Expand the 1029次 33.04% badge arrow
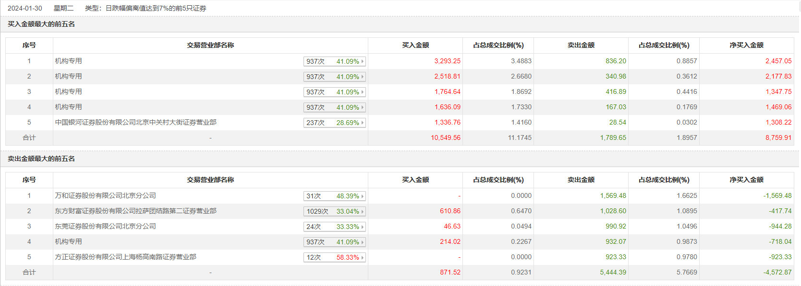801x286 pixels. click(x=362, y=211)
